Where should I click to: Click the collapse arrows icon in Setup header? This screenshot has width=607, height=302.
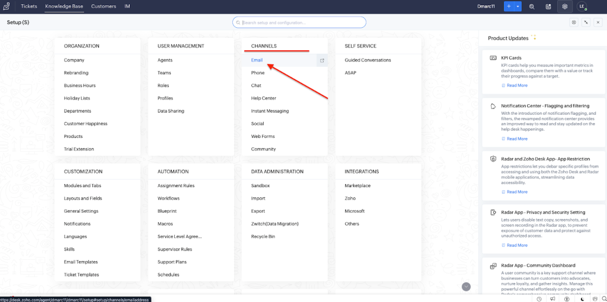[586, 22]
